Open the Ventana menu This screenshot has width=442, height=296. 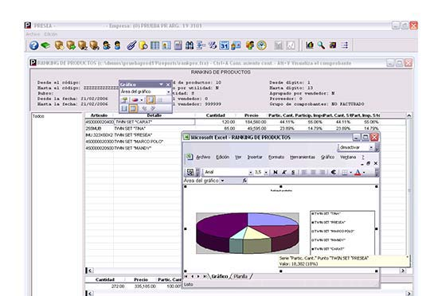tap(348, 158)
